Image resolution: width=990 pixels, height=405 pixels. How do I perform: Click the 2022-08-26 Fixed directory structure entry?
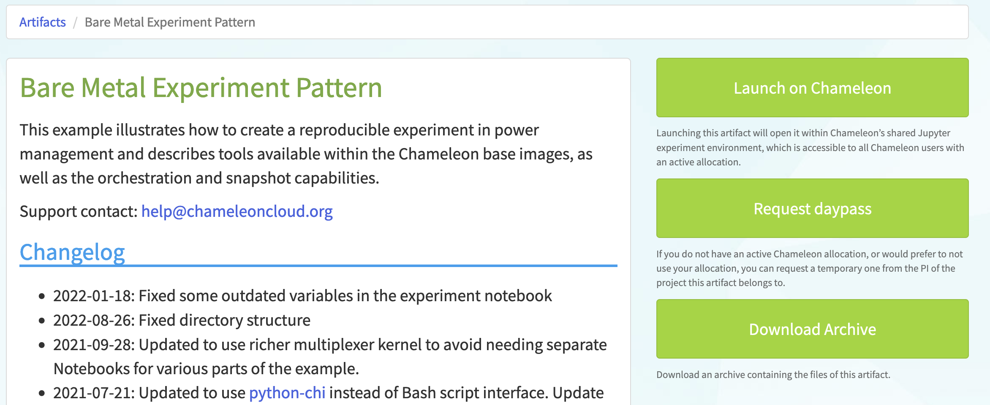pyautogui.click(x=182, y=320)
